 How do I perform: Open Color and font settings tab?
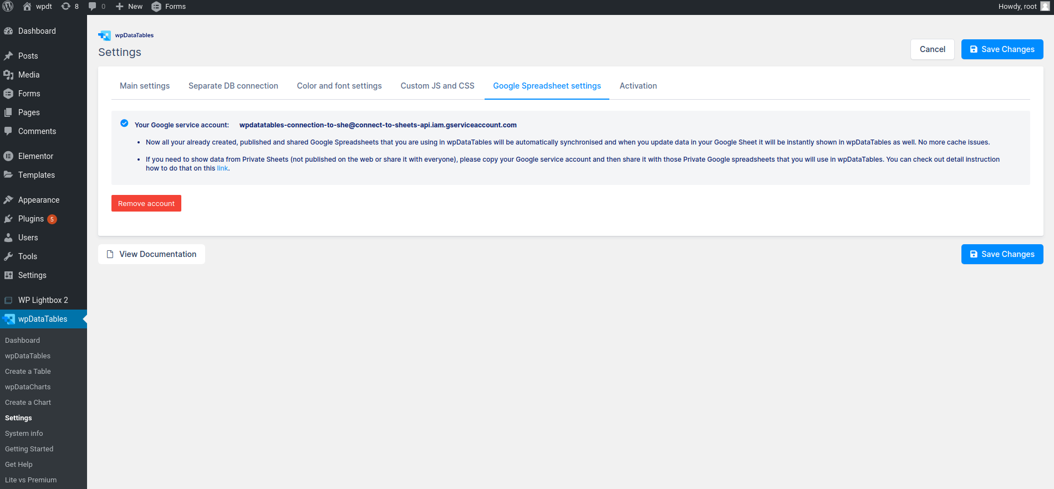coord(339,86)
